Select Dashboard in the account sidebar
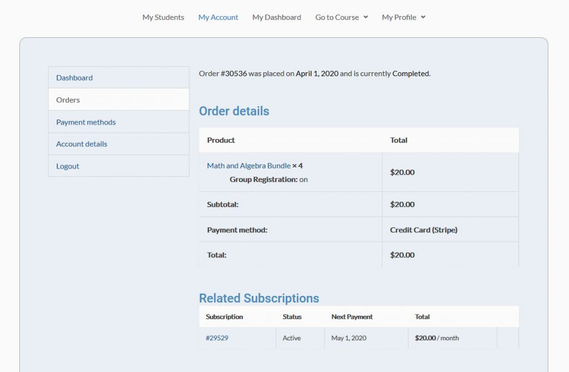569x372 pixels. [x=119, y=77]
